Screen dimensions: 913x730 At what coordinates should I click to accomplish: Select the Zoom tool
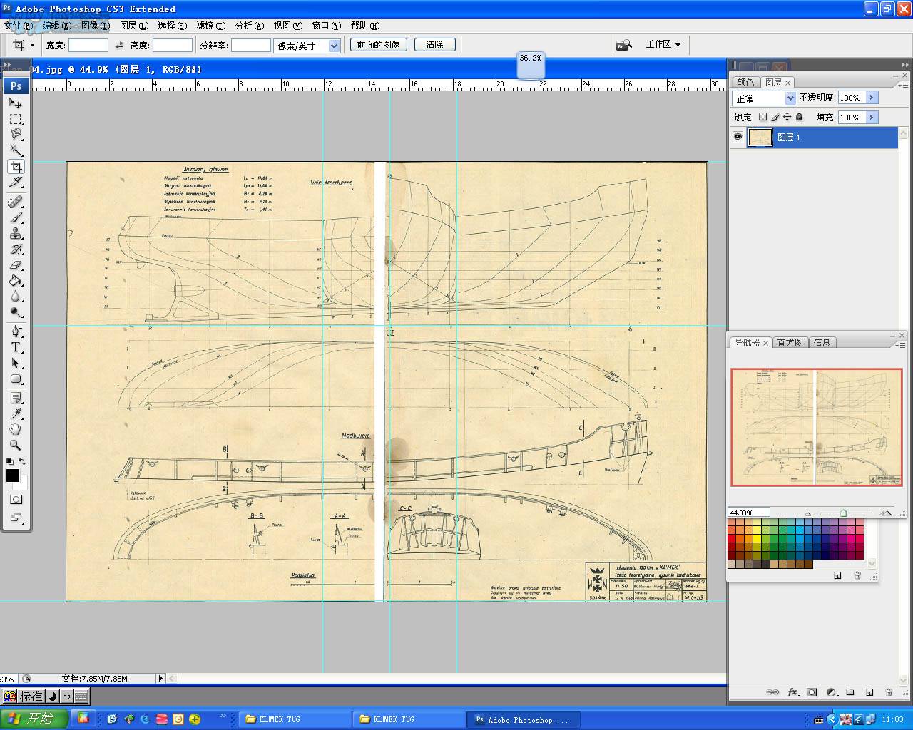[16, 445]
